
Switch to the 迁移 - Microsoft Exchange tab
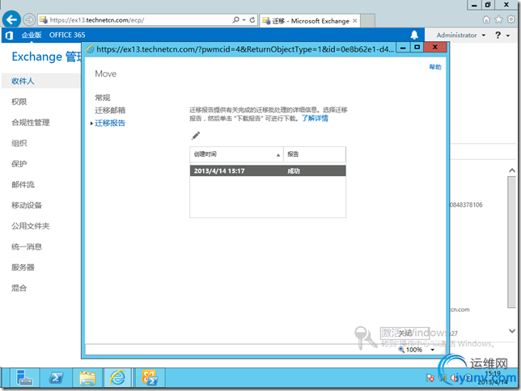pyautogui.click(x=310, y=21)
